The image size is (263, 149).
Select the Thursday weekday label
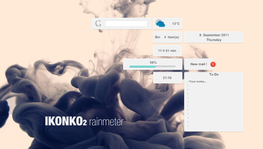(x=214, y=40)
